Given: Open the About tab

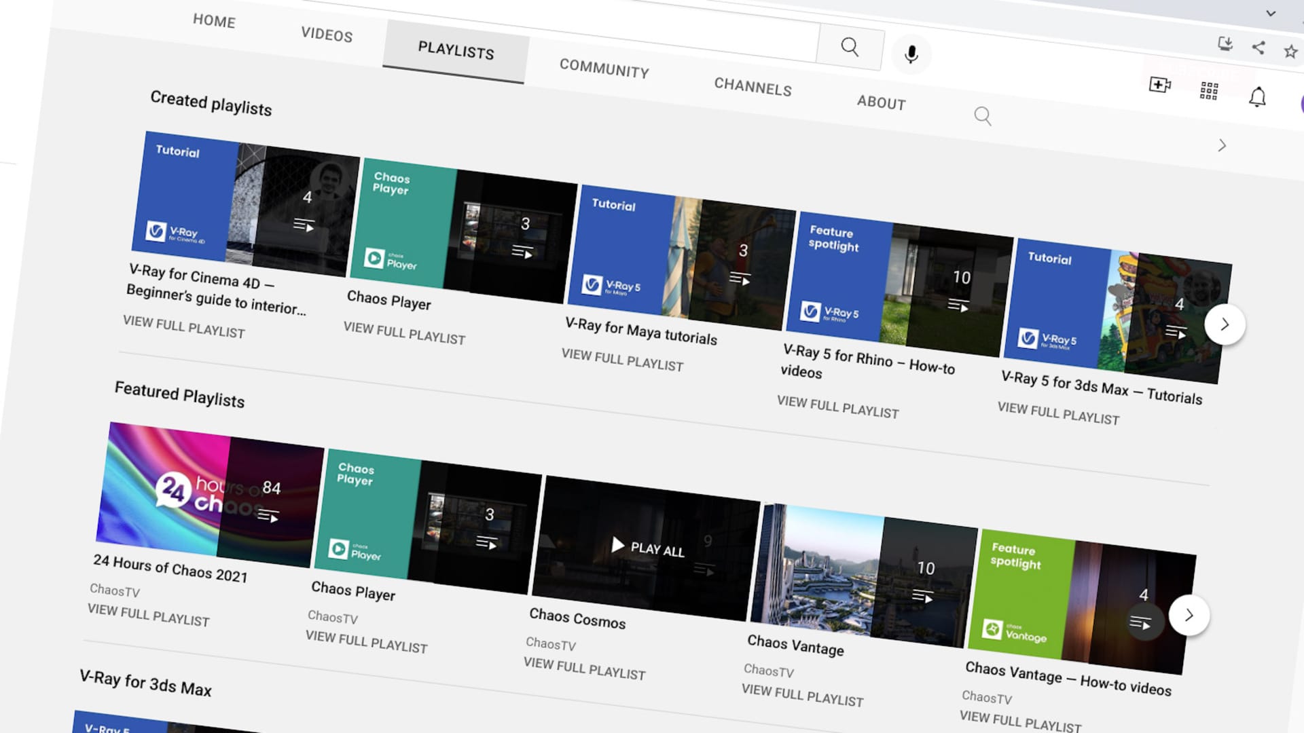Looking at the screenshot, I should pos(881,102).
